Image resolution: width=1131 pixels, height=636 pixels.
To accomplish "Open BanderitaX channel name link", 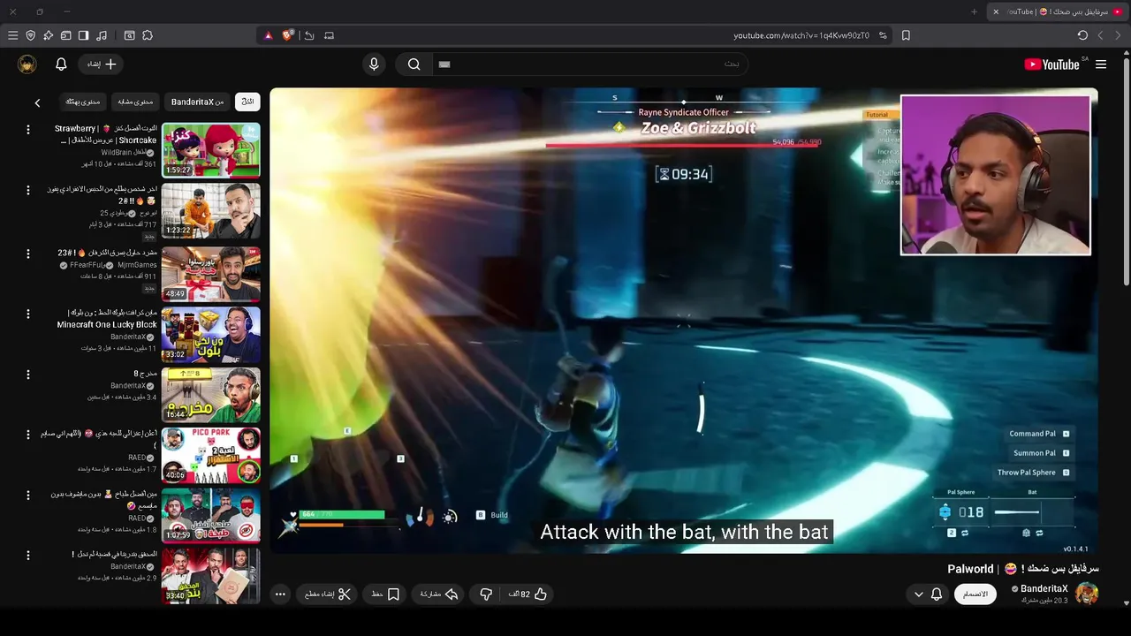I will [1044, 589].
